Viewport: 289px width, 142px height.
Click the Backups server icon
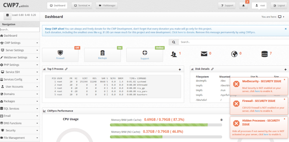click(102, 53)
